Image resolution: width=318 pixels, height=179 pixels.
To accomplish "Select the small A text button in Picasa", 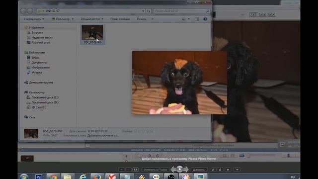I will tap(253, 14).
